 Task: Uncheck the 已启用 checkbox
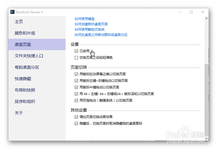point(76,51)
